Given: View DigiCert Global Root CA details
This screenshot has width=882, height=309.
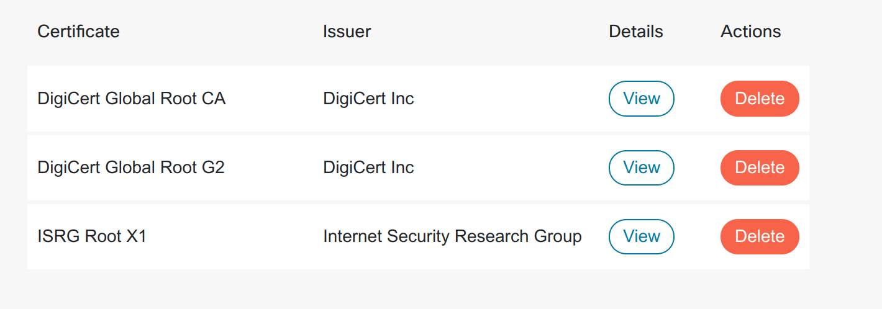Looking at the screenshot, I should coord(641,99).
